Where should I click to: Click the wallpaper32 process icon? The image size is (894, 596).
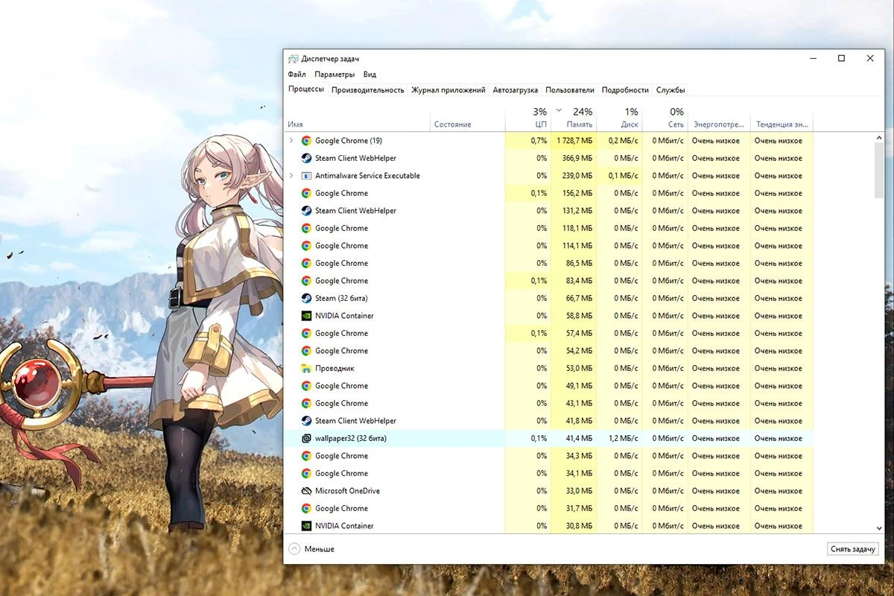point(306,438)
